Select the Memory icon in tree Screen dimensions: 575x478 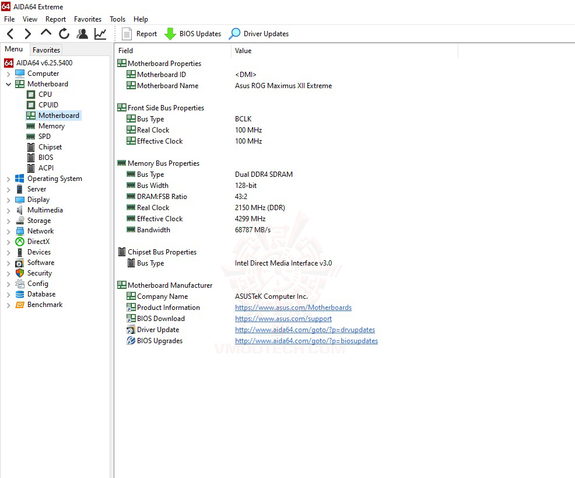31,126
